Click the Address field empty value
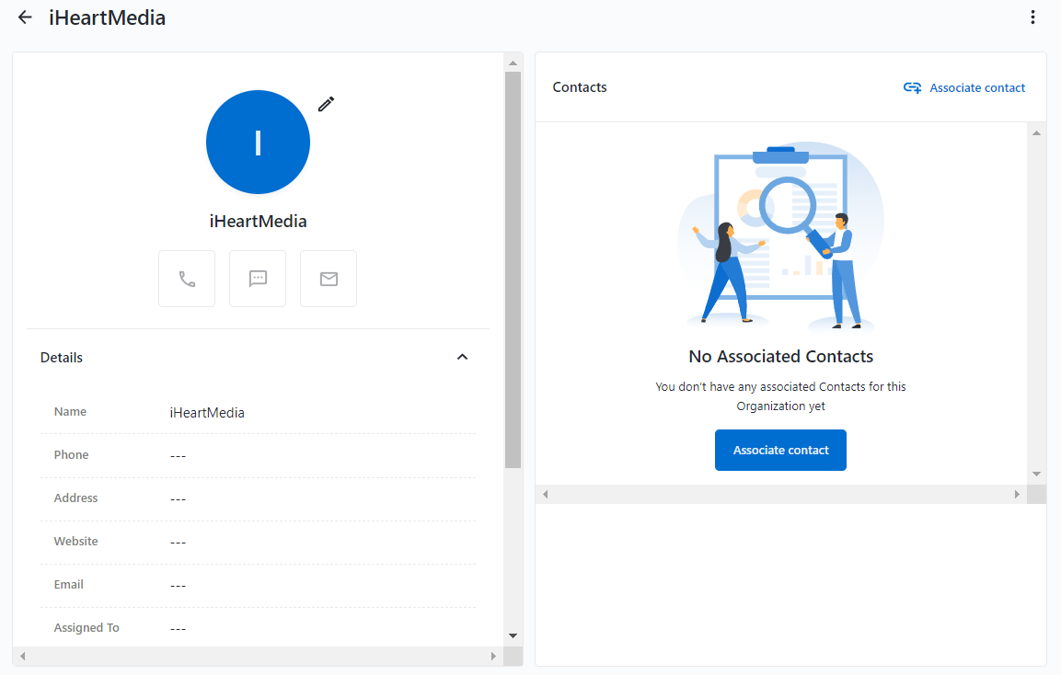The width and height of the screenshot is (1061, 675). (178, 499)
